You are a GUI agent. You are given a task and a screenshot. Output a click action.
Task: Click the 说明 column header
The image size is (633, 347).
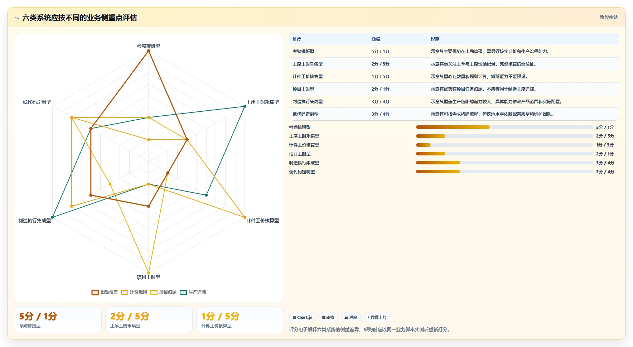(x=435, y=39)
